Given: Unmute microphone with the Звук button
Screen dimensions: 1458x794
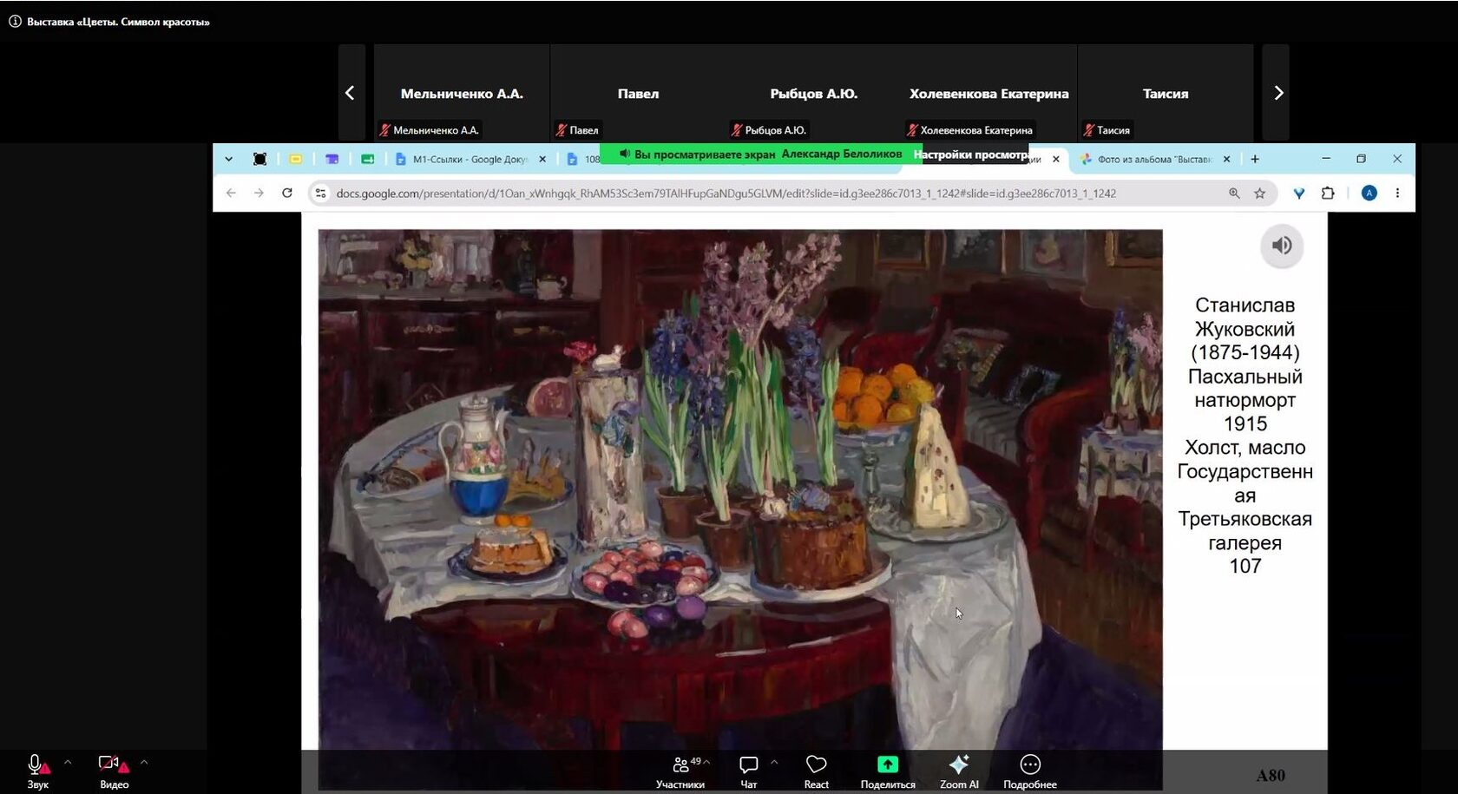Looking at the screenshot, I should 37,771.
